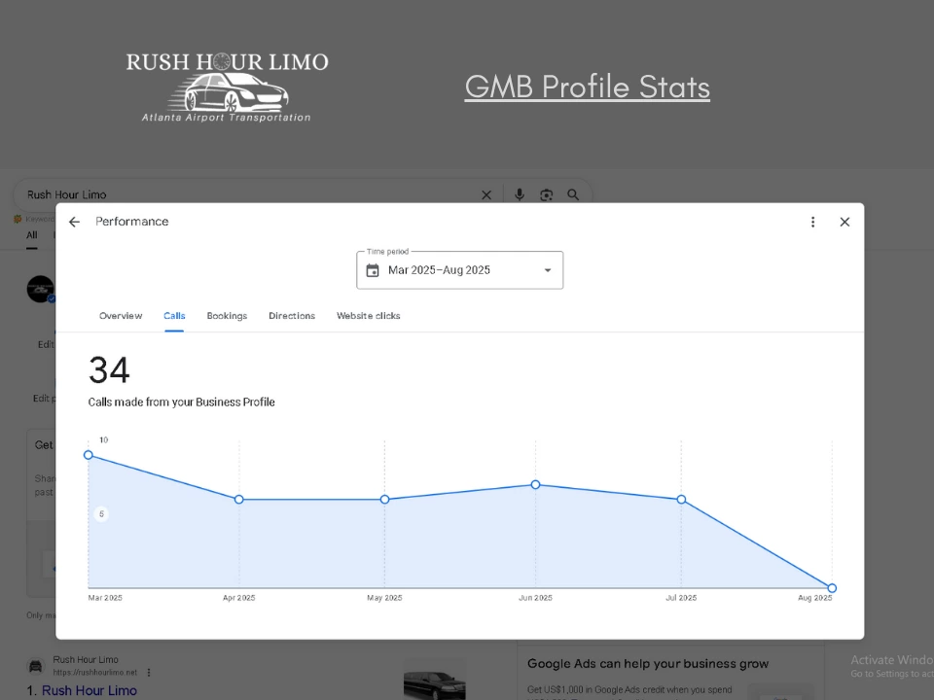Click the Apr 2025 axis label
Image resolution: width=934 pixels, height=700 pixels.
[239, 598]
